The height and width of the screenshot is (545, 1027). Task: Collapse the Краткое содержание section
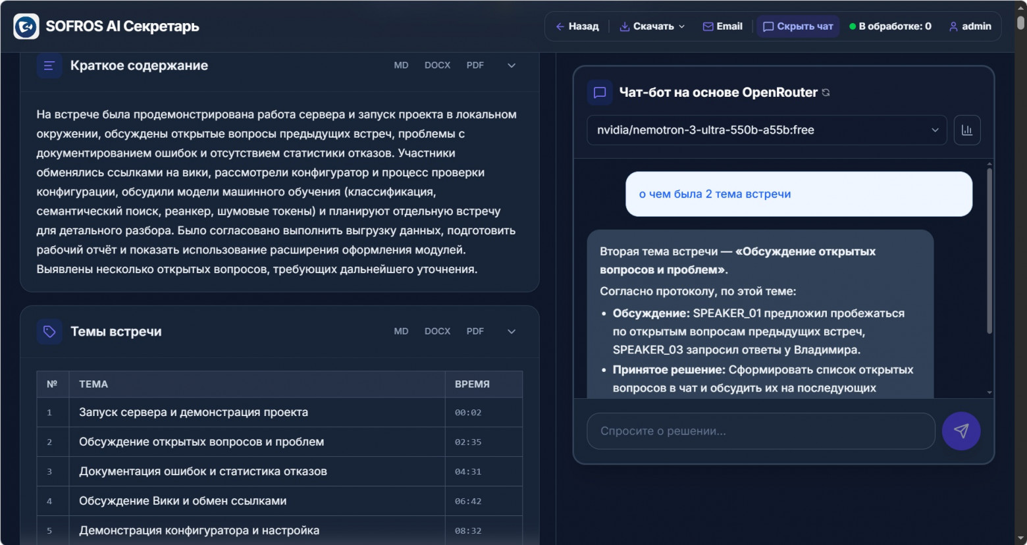[x=512, y=65]
